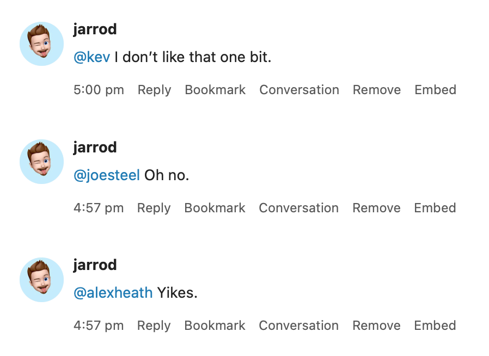Reply to the "Oh no." post
This screenshot has width=489, height=356.
(154, 208)
